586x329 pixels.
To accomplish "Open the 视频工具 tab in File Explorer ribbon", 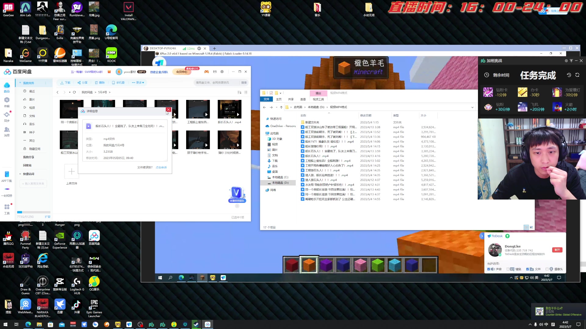I will [318, 99].
